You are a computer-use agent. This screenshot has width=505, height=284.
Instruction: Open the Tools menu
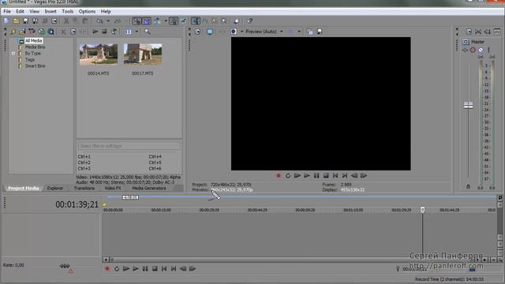(x=68, y=11)
